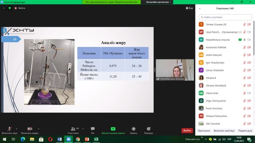Click muted mic icon for Andrii Marynin
The width and height of the screenshot is (255, 143).
[x=244, y=55]
